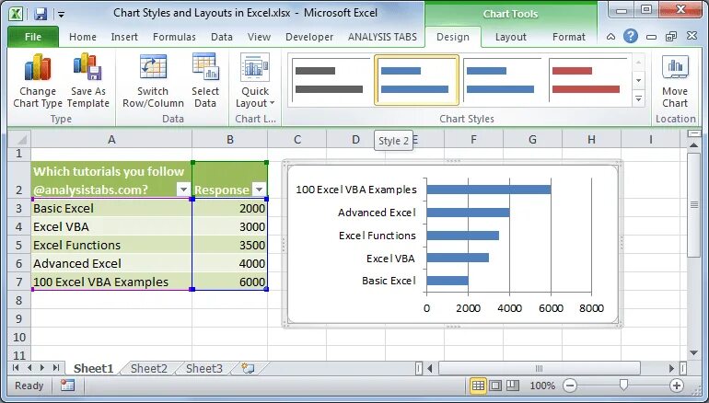Go to previous sheet navigation arrow
Screen dimensions: 709x403
click(x=29, y=368)
